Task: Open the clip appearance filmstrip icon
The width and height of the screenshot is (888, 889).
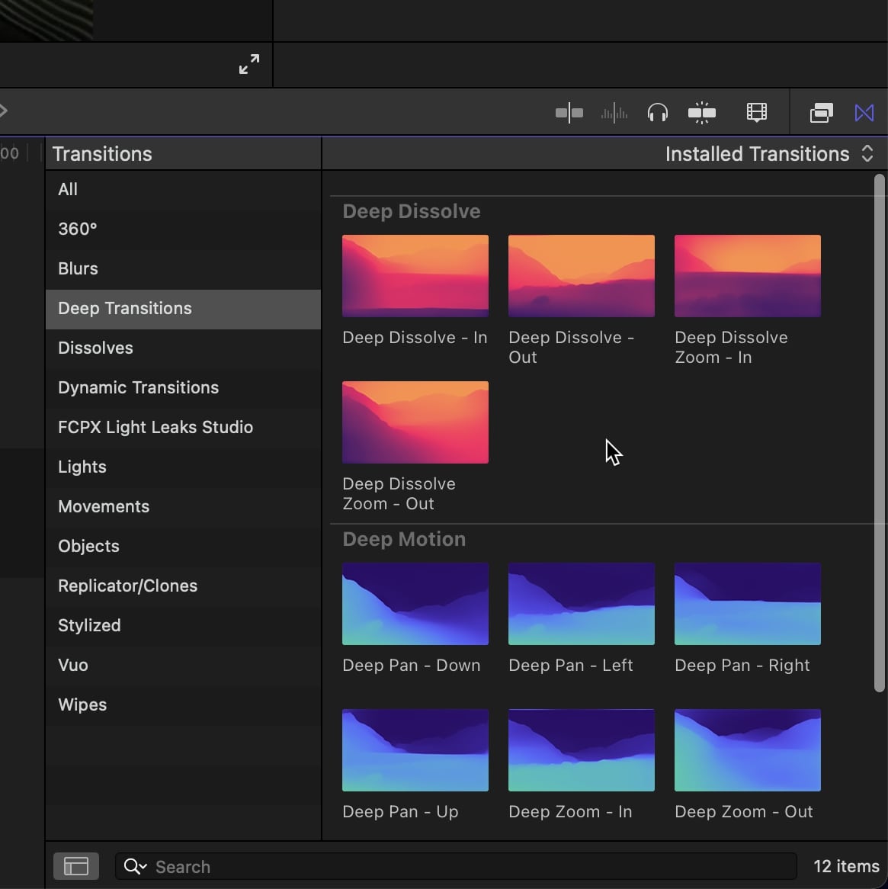Action: 756,114
